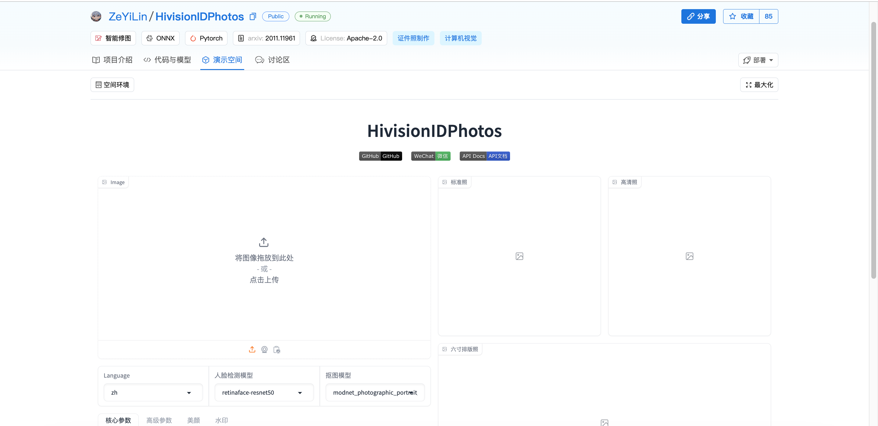This screenshot has height=426, width=878.
Task: Open the arxiv 2011.11961 tag
Action: point(266,38)
